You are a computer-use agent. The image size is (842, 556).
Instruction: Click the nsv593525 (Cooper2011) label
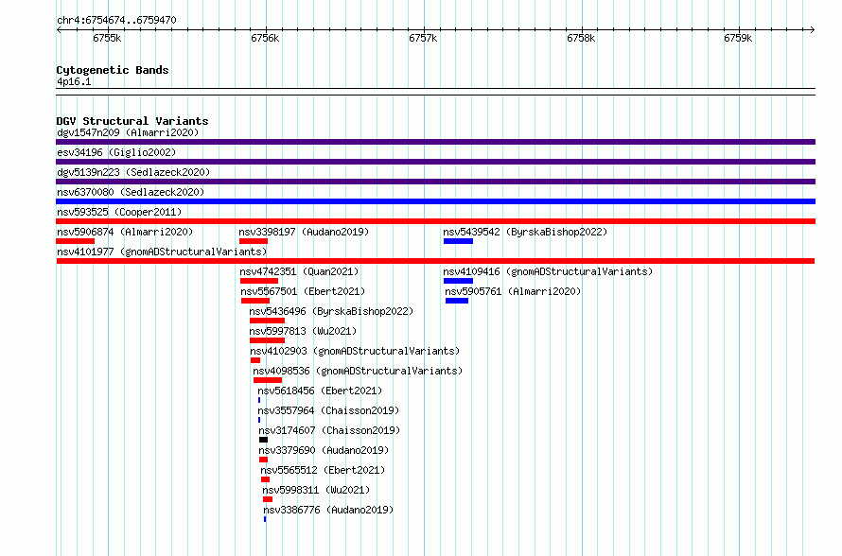tap(119, 212)
